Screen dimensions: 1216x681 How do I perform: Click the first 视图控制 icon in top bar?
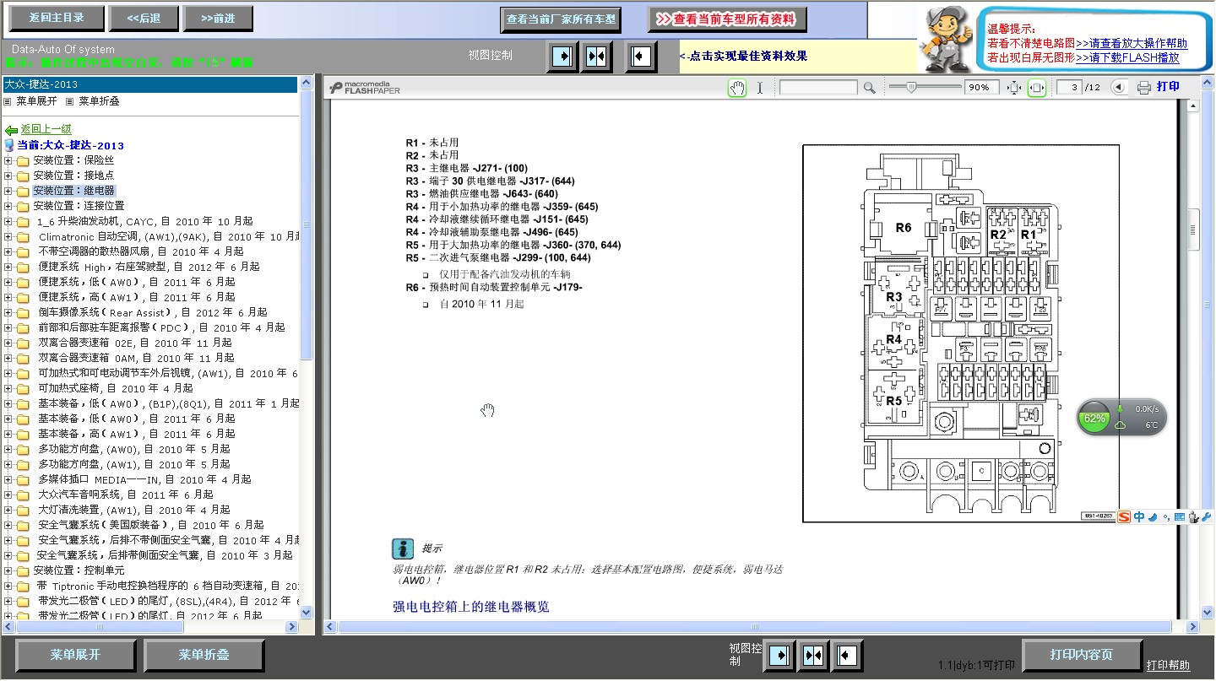coord(562,57)
